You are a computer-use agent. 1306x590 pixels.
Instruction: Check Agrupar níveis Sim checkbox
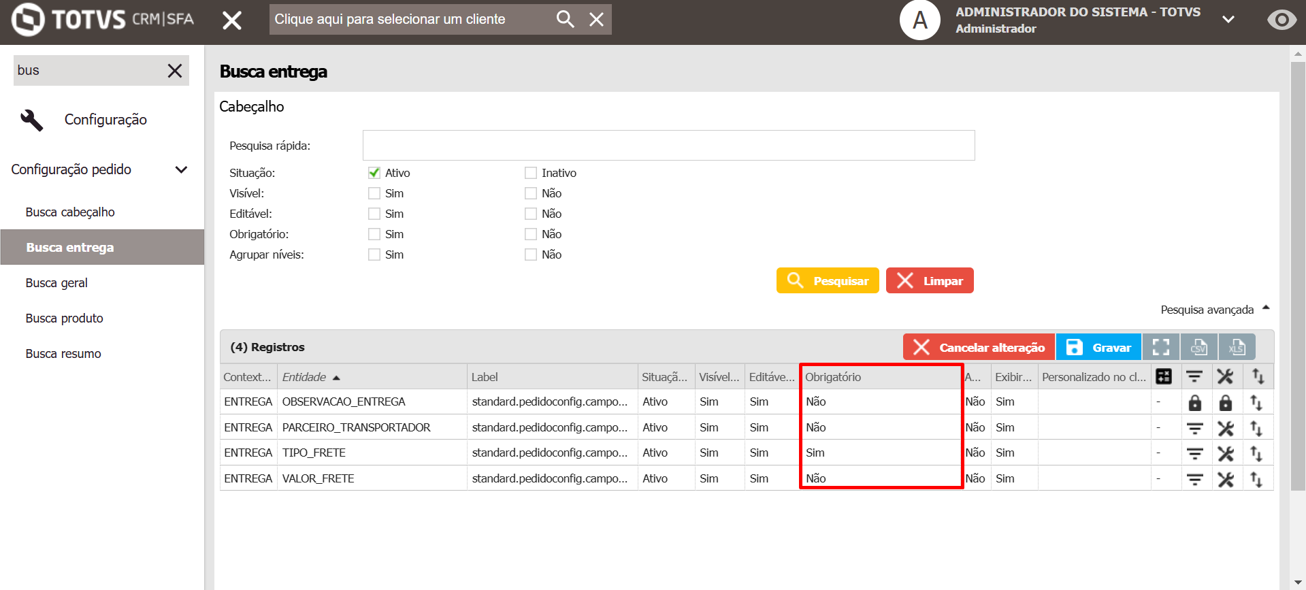tap(374, 255)
